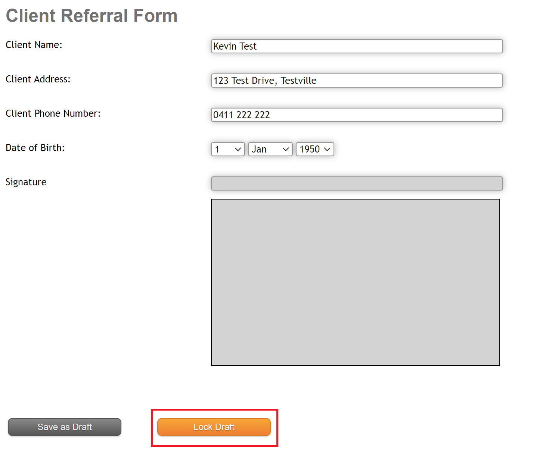This screenshot has width=552, height=449.
Task: Focus the Client Phone Number field
Action: coord(356,115)
